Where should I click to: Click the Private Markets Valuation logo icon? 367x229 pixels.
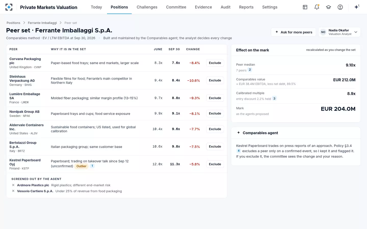click(x=9, y=7)
